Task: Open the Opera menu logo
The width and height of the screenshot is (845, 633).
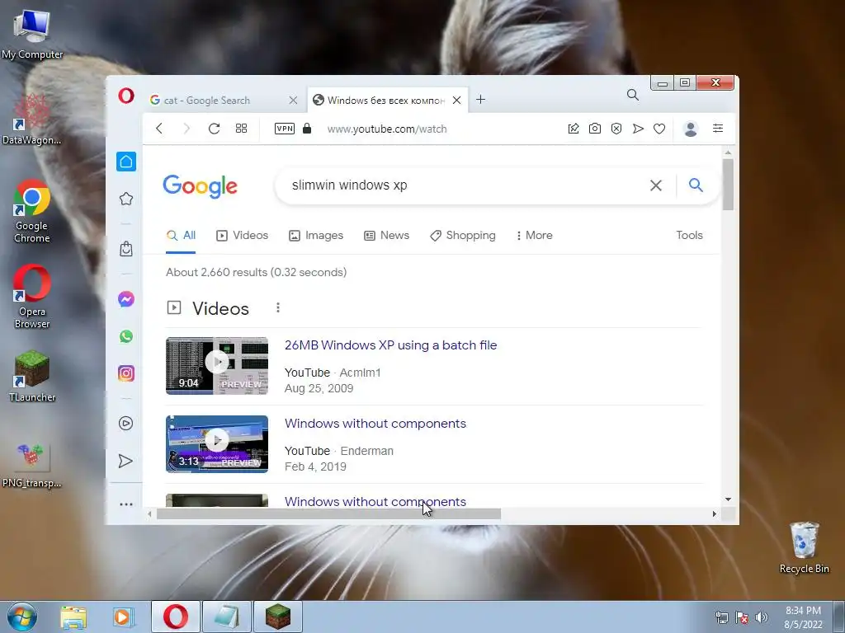Action: pyautogui.click(x=126, y=96)
